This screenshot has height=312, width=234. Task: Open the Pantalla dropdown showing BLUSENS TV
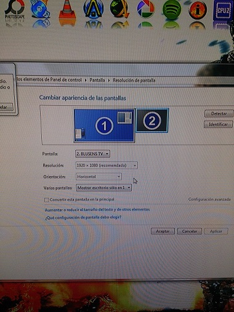(x=92, y=154)
